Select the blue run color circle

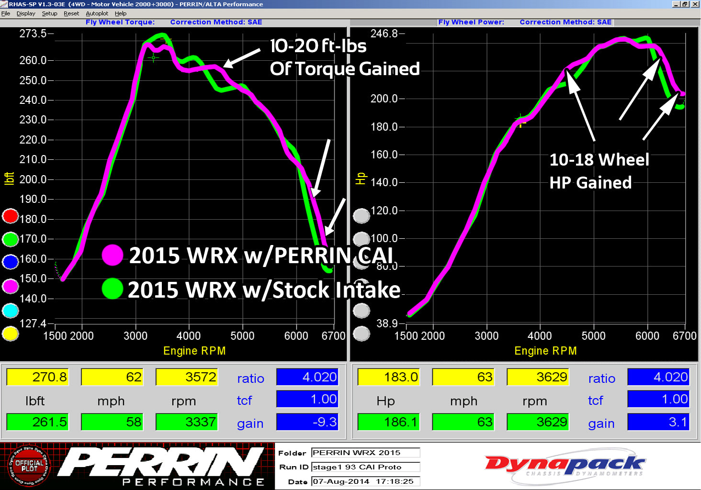pos(11,261)
